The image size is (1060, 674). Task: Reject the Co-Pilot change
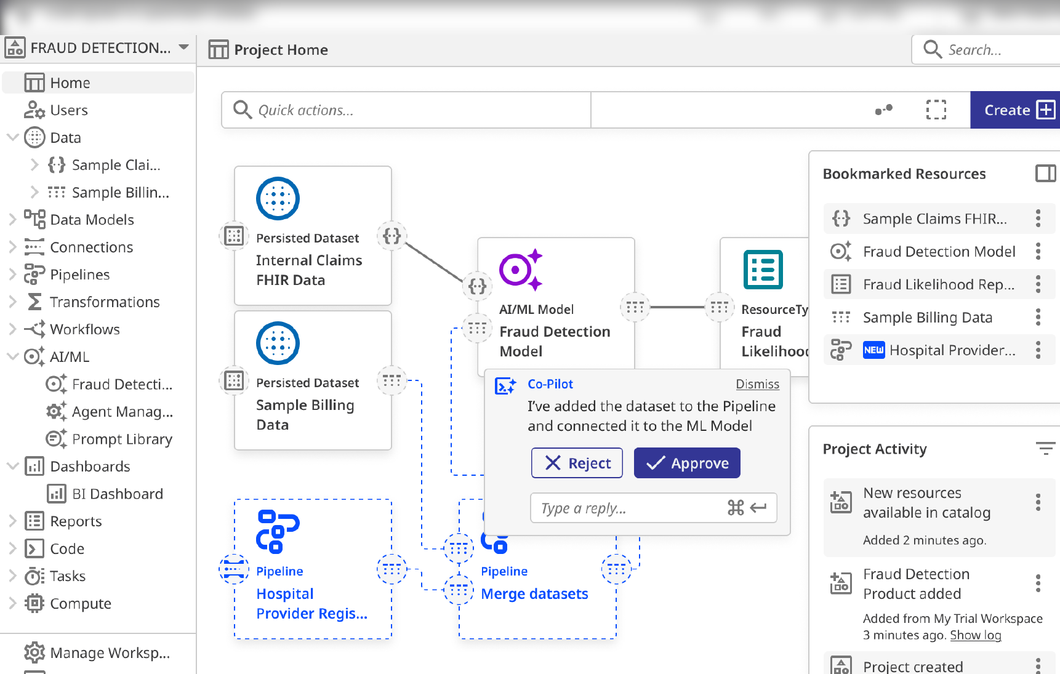click(x=577, y=463)
